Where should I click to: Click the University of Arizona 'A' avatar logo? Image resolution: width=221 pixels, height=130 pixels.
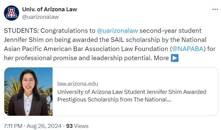[x=12, y=13]
